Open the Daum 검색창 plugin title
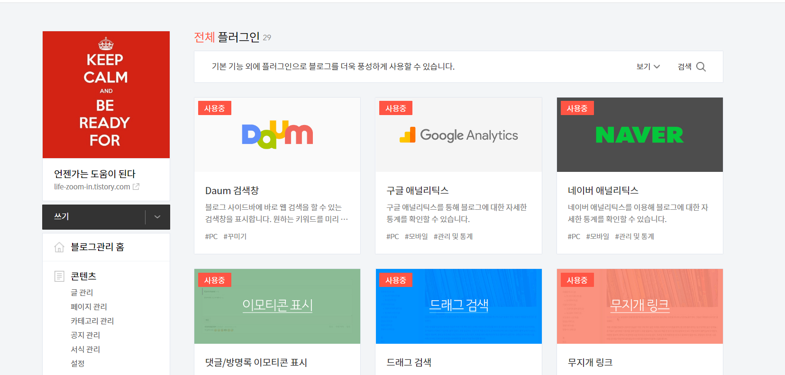 tap(232, 190)
